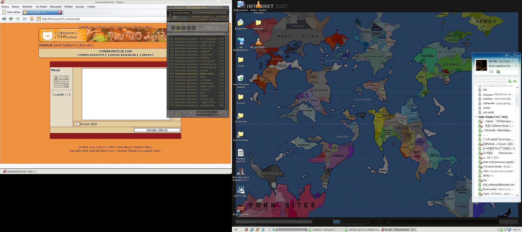This screenshot has height=232, width=522.
Task: Switch to Windows Live Messenger taskbar button
Action: (x=290, y=230)
